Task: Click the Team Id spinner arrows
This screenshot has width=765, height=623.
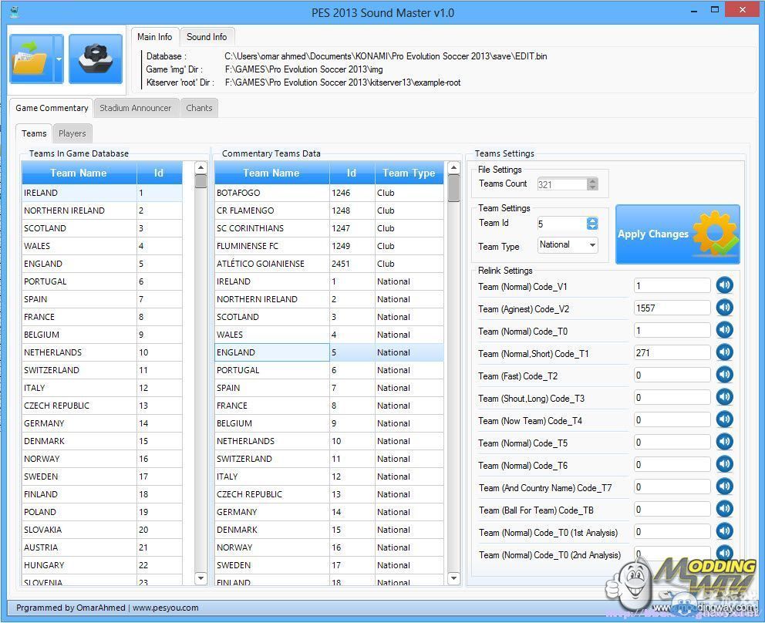Action: coord(592,224)
